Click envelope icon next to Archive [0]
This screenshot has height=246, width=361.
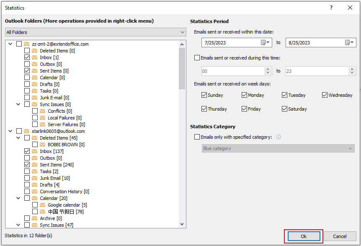[x=34, y=218]
